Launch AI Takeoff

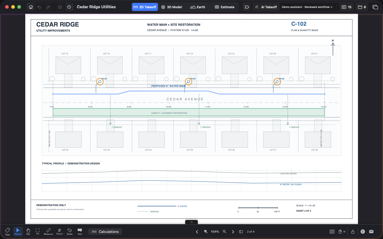tap(266, 7)
